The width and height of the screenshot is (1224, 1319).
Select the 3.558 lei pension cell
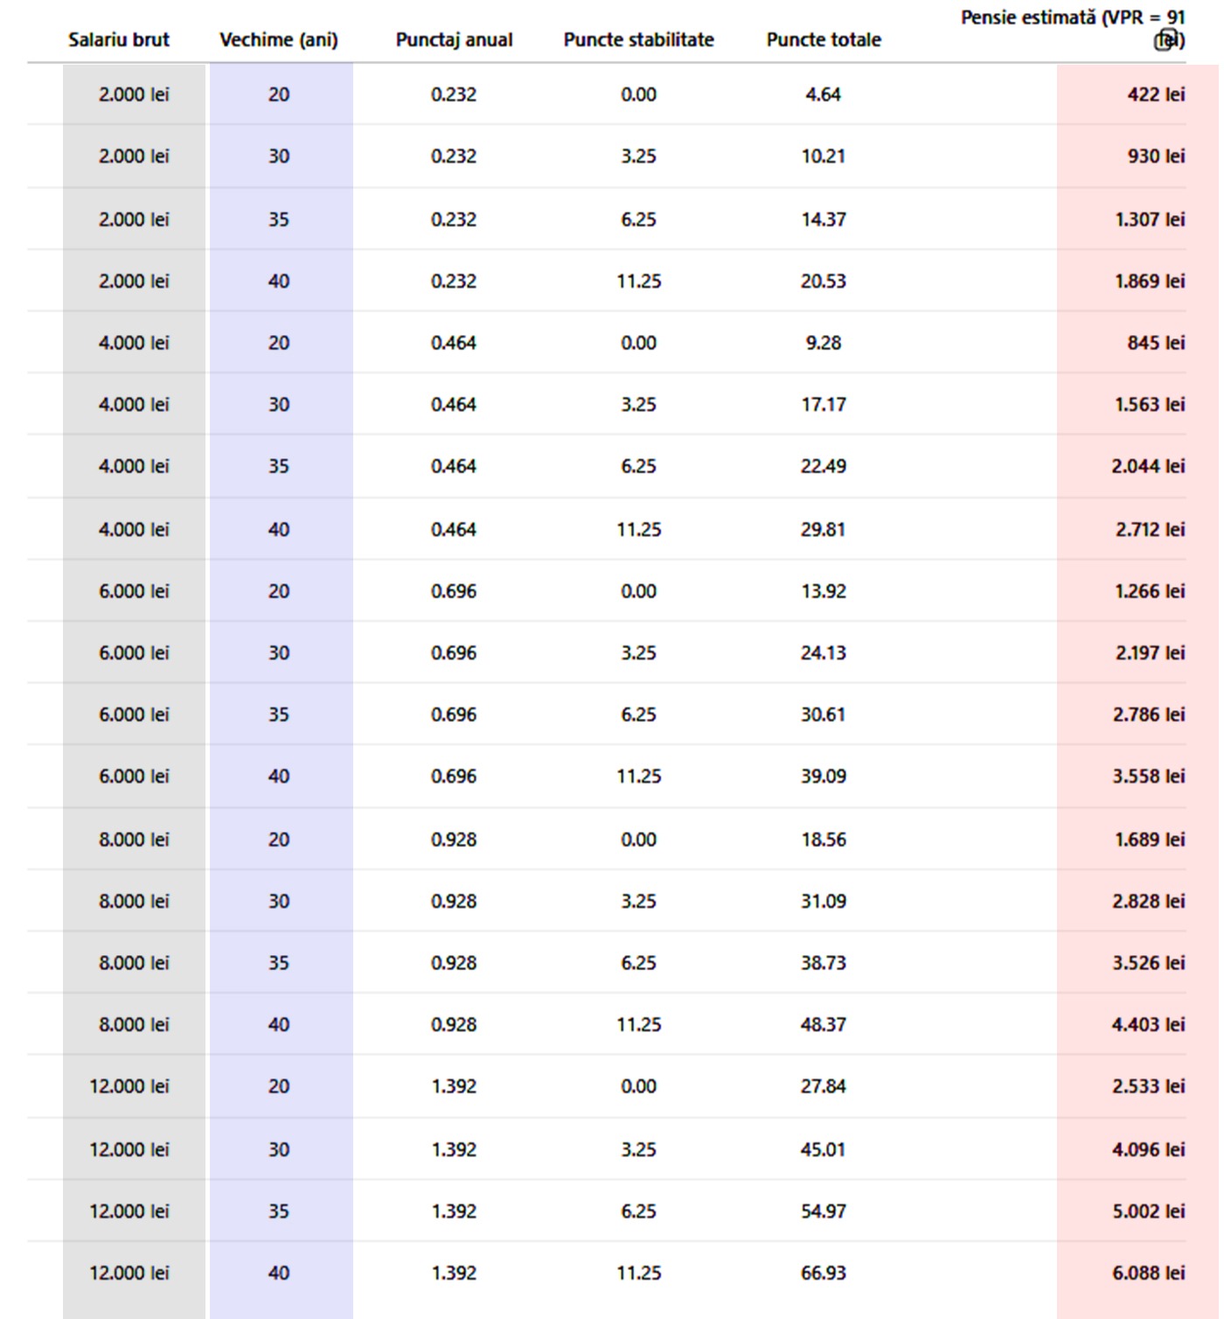(x=1148, y=776)
